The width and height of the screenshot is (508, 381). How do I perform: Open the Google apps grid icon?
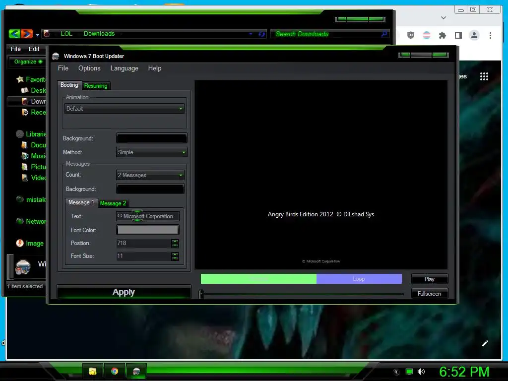484,76
